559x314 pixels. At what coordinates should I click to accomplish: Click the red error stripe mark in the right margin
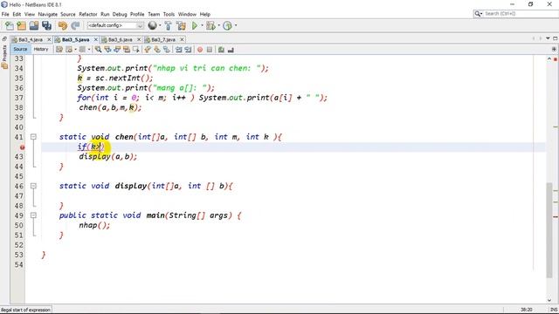click(556, 216)
